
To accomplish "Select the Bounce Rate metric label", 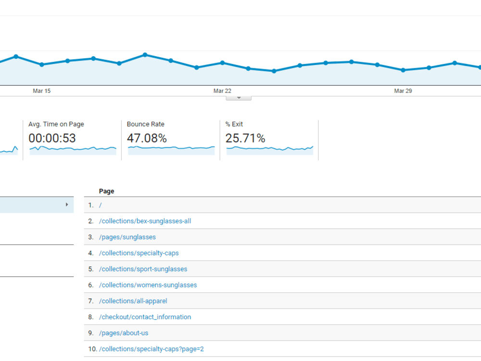I will 145,124.
